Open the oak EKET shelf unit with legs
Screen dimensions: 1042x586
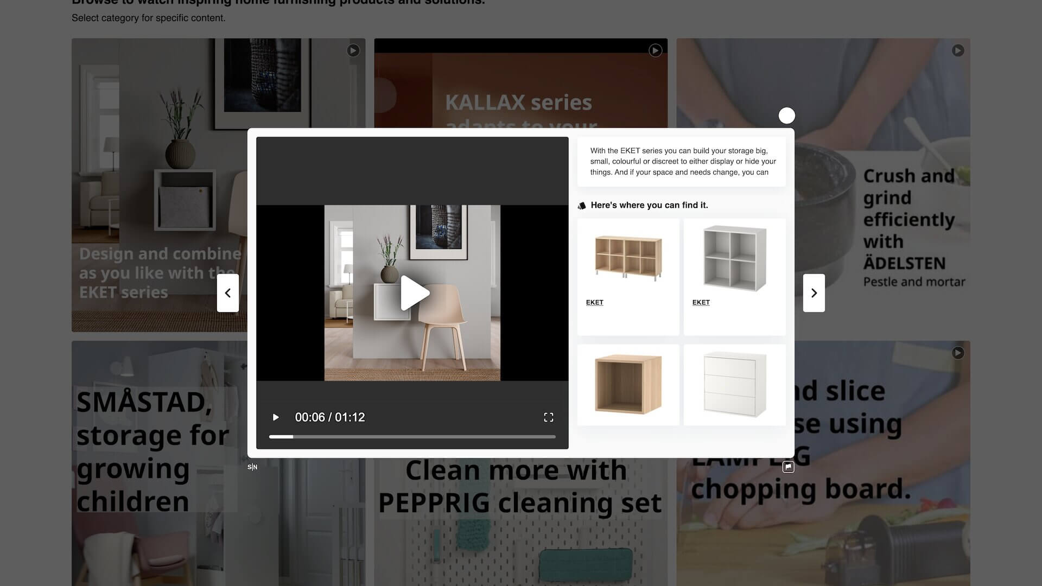tap(628, 258)
